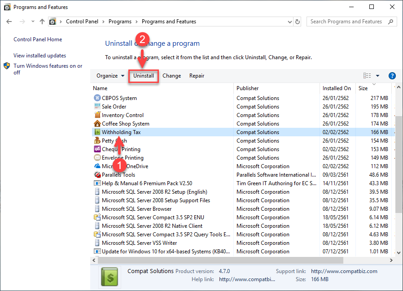Click the 217 MB size cell
This screenshot has width=403, height=291.
point(379,98)
